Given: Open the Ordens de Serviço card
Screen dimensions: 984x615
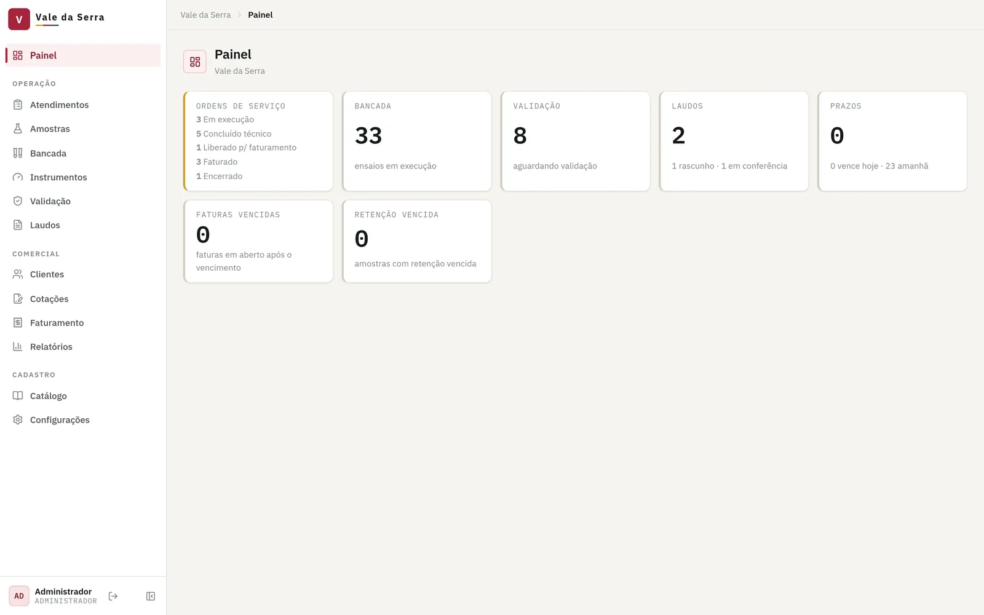Looking at the screenshot, I should pyautogui.click(x=258, y=141).
